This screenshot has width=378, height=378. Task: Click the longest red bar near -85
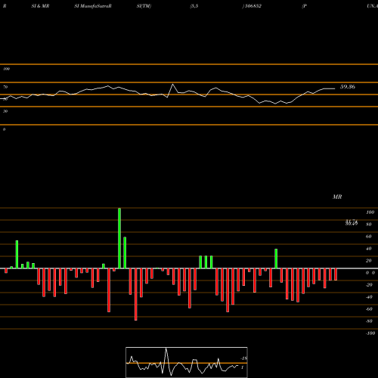[x=136, y=294]
